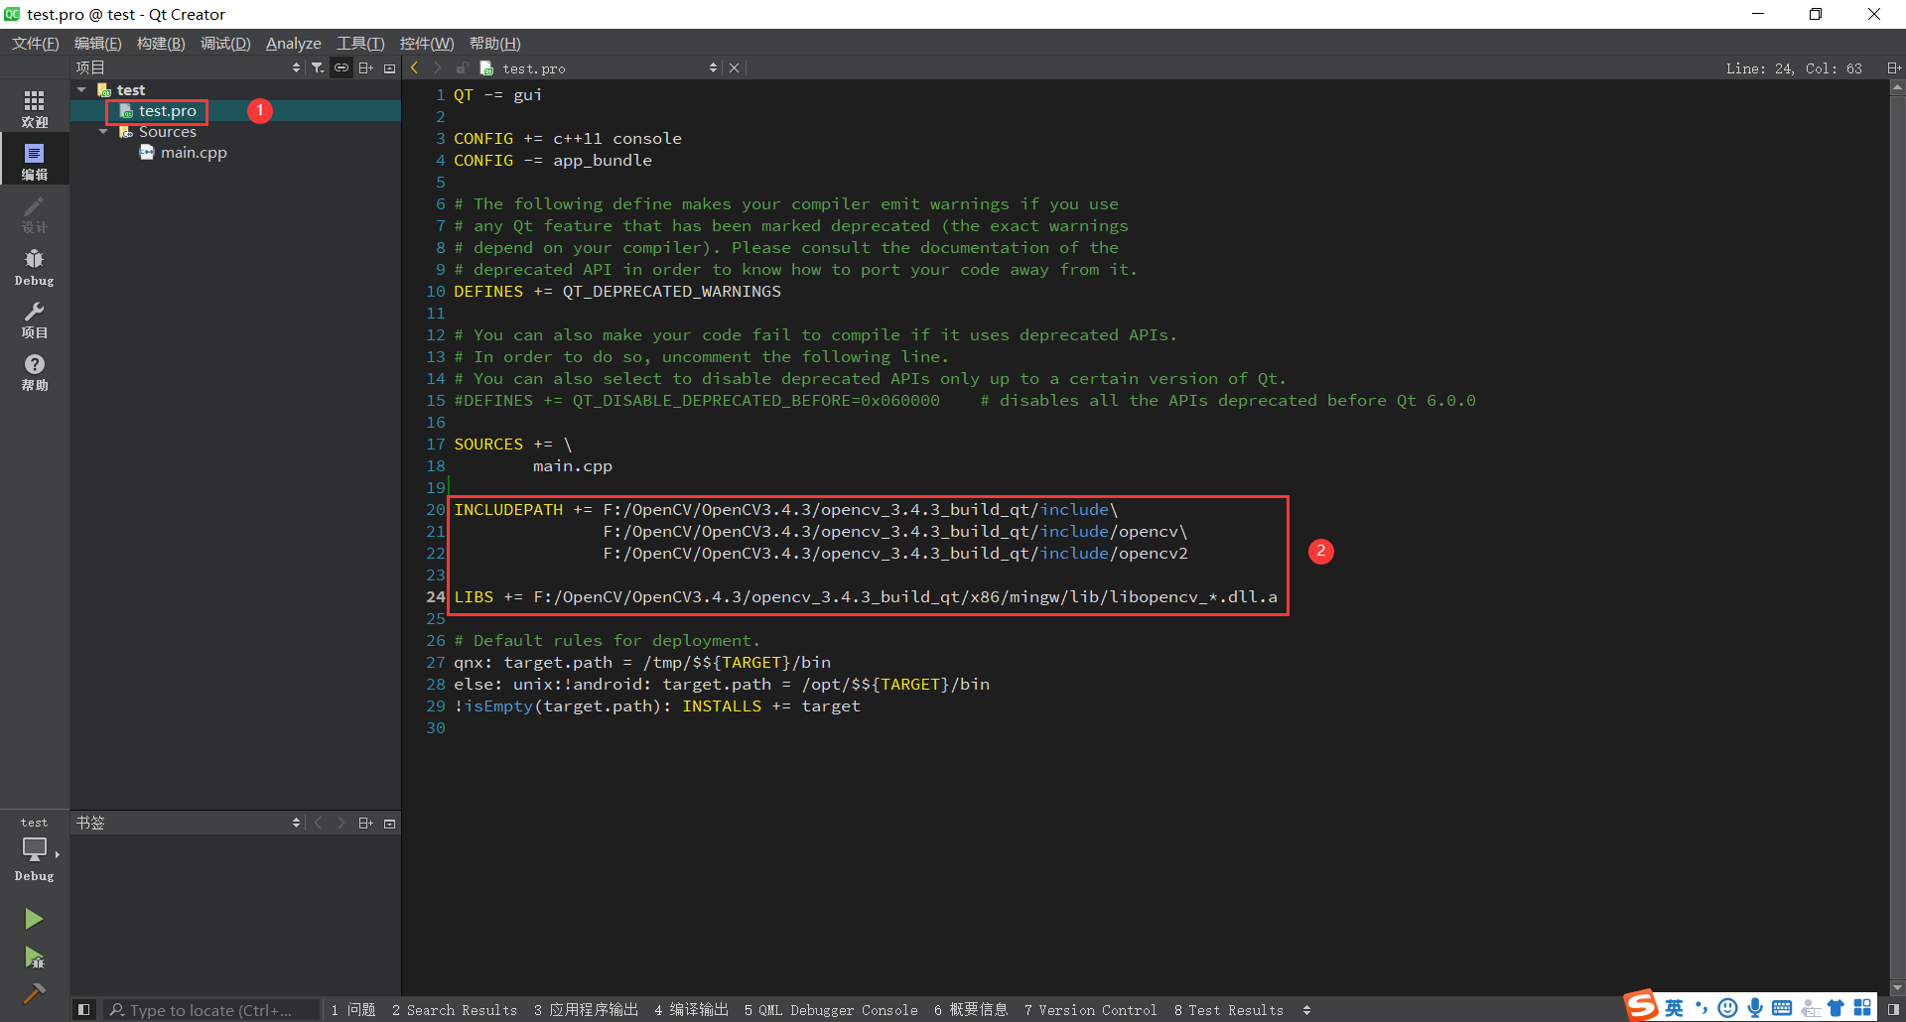Screen dimensions: 1906x1022
Task: Open the 控件(W) menu
Action: pos(427,43)
